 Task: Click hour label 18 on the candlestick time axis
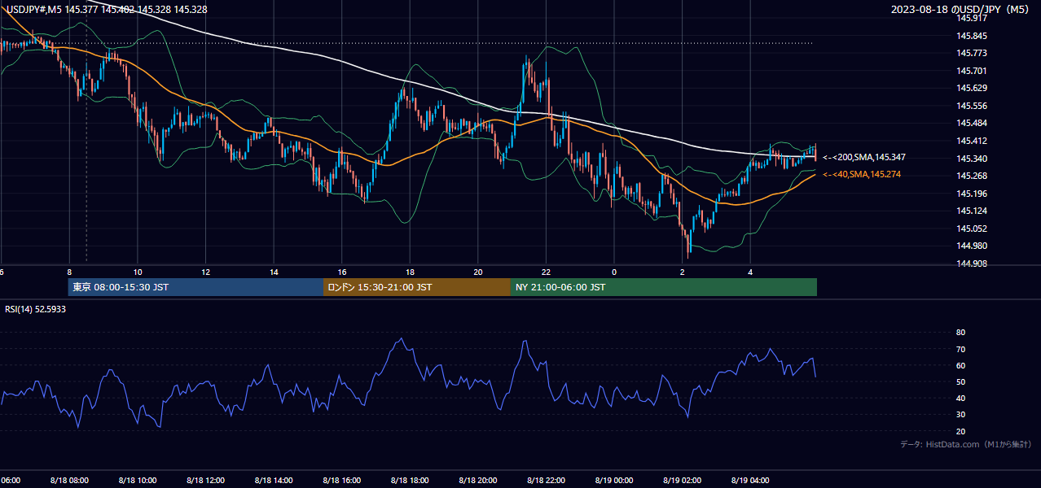pyautogui.click(x=410, y=272)
